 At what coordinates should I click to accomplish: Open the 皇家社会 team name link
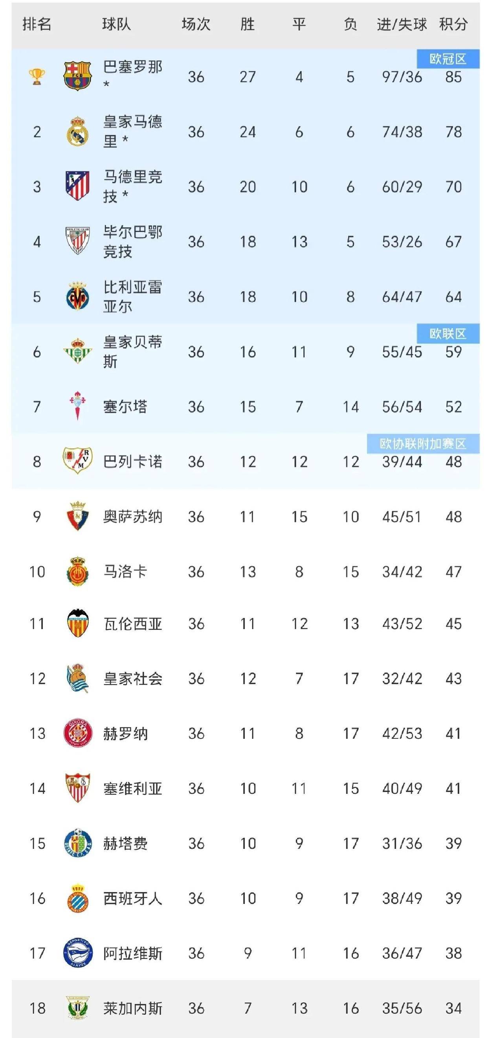coord(132,679)
